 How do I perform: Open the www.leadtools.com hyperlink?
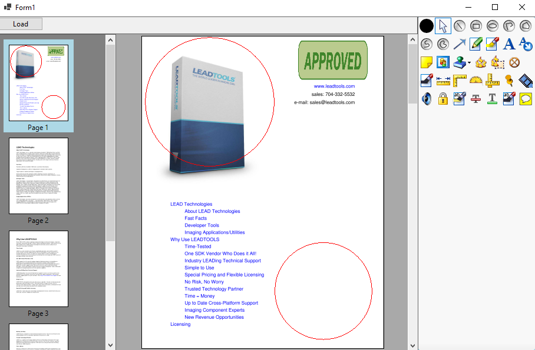pos(334,86)
